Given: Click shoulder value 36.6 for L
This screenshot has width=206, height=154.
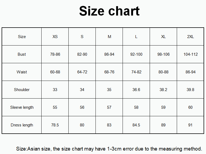Looking at the screenshot, I should pos(136,90).
